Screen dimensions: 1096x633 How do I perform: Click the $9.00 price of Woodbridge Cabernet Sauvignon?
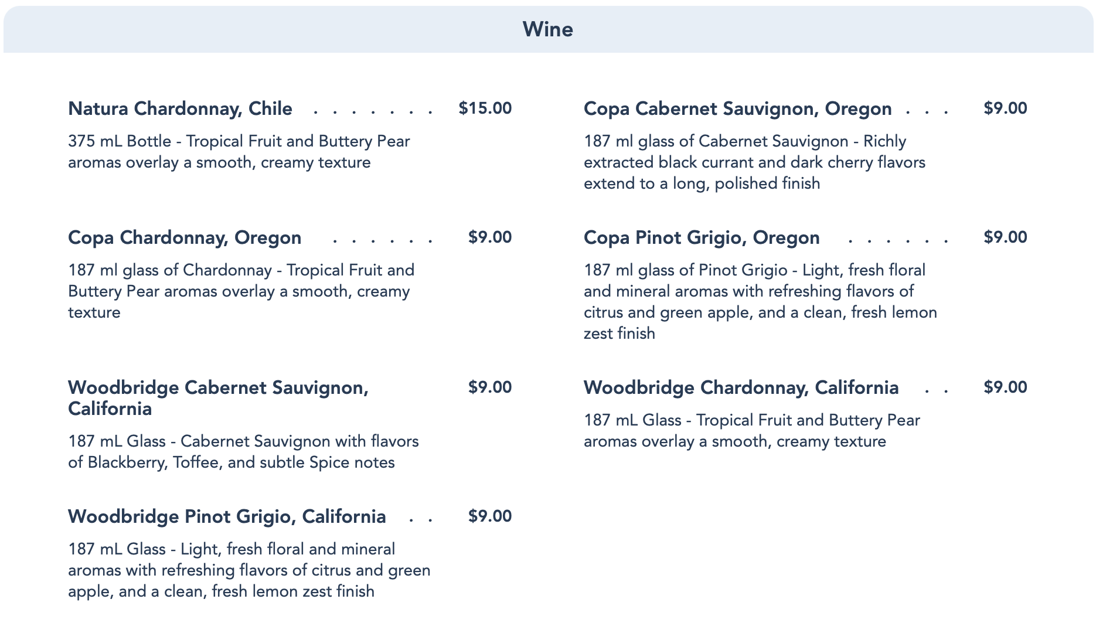489,387
